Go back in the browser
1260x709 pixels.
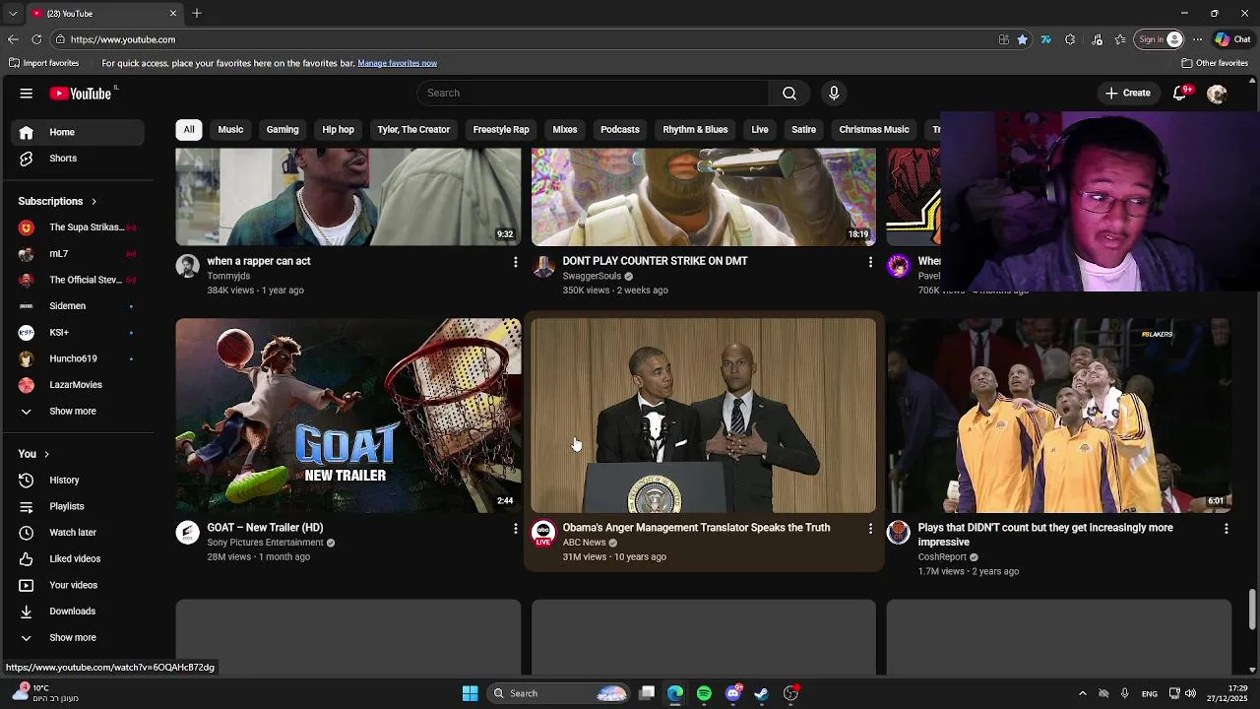pos(13,39)
